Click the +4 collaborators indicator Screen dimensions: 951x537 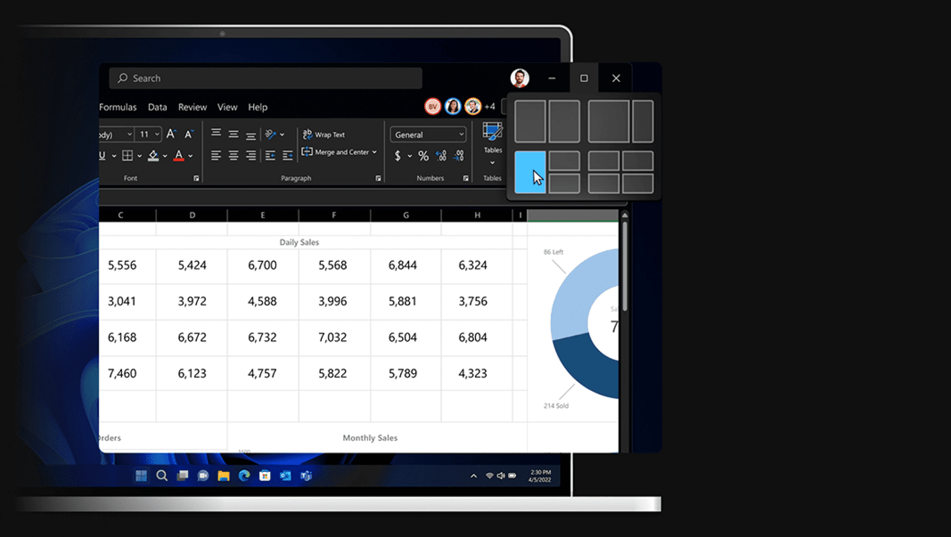pos(489,106)
